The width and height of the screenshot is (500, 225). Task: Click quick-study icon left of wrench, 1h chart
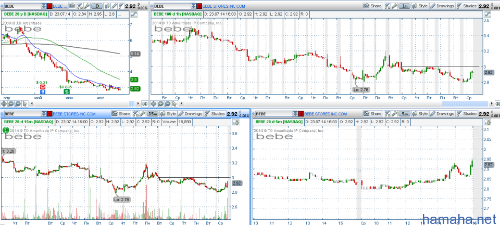(387, 6)
